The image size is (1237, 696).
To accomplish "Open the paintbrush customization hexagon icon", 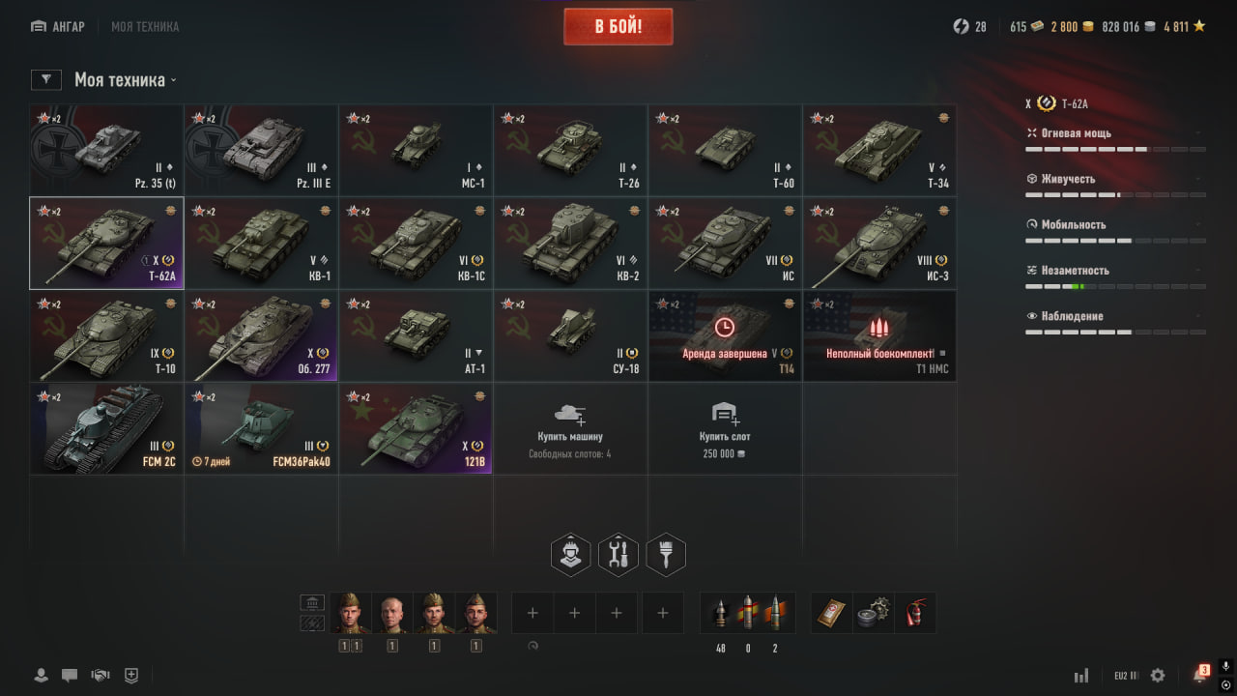I will click(666, 555).
